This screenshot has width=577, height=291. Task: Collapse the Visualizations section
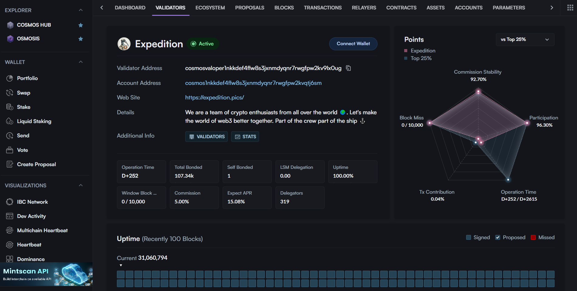point(81,185)
